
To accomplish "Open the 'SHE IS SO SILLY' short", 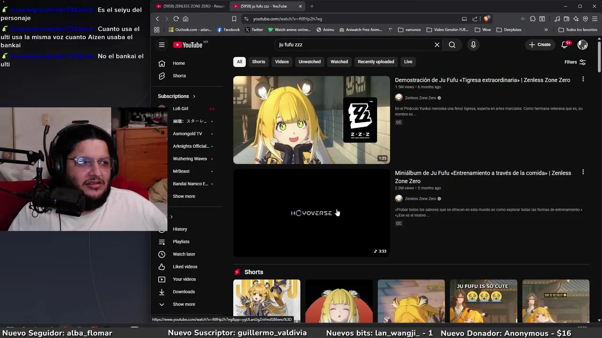I will coord(555,301).
